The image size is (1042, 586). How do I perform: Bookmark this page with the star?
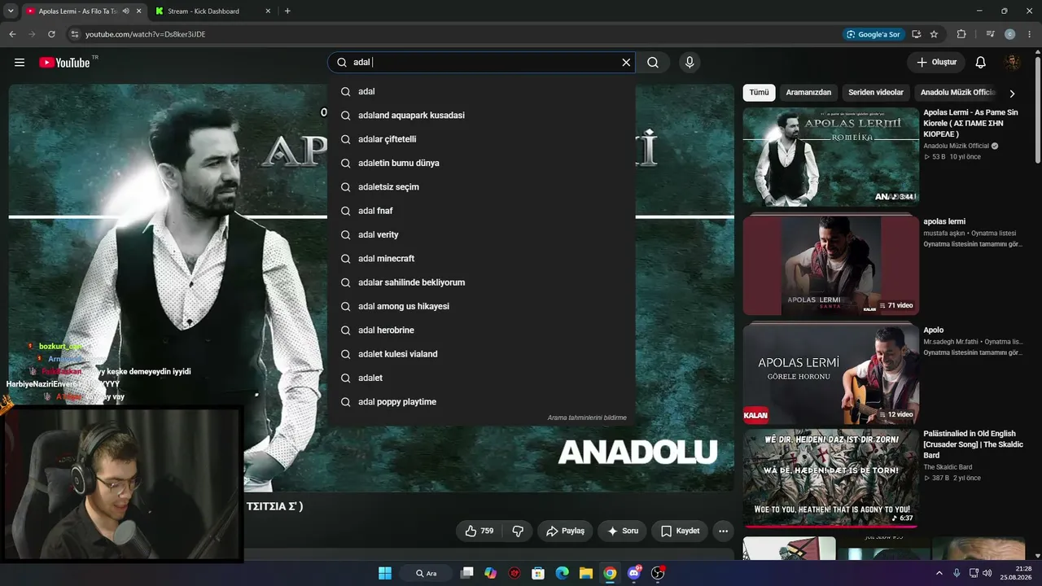click(934, 34)
